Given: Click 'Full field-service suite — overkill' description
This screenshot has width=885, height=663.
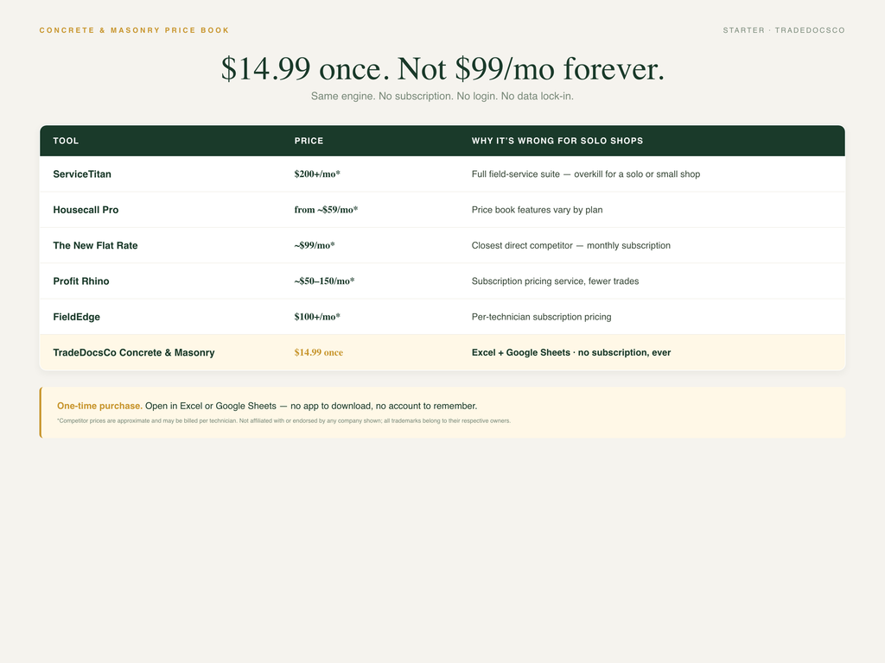Looking at the screenshot, I should [x=586, y=174].
